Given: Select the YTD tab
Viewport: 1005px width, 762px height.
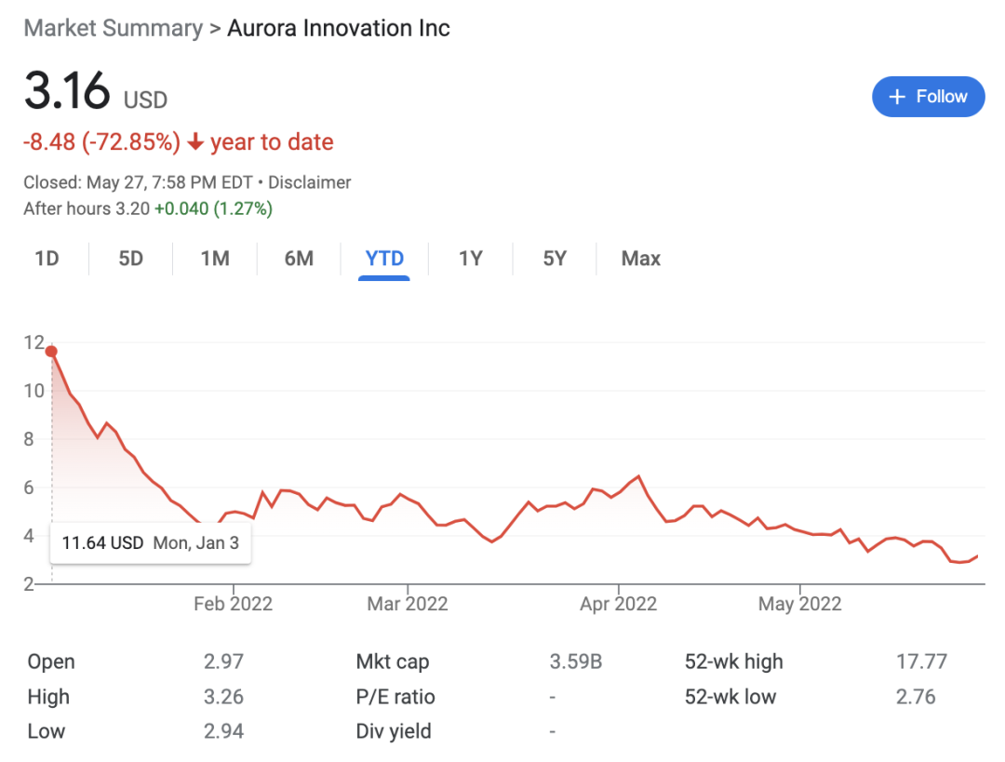Looking at the screenshot, I should [384, 259].
